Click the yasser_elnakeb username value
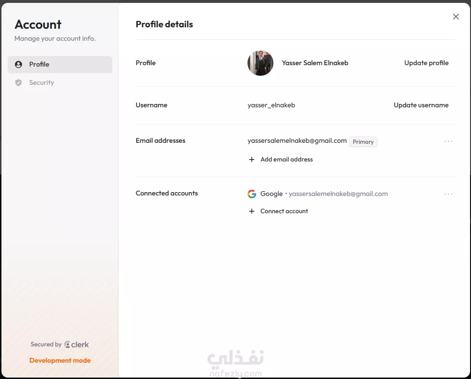The image size is (471, 379). [x=271, y=105]
